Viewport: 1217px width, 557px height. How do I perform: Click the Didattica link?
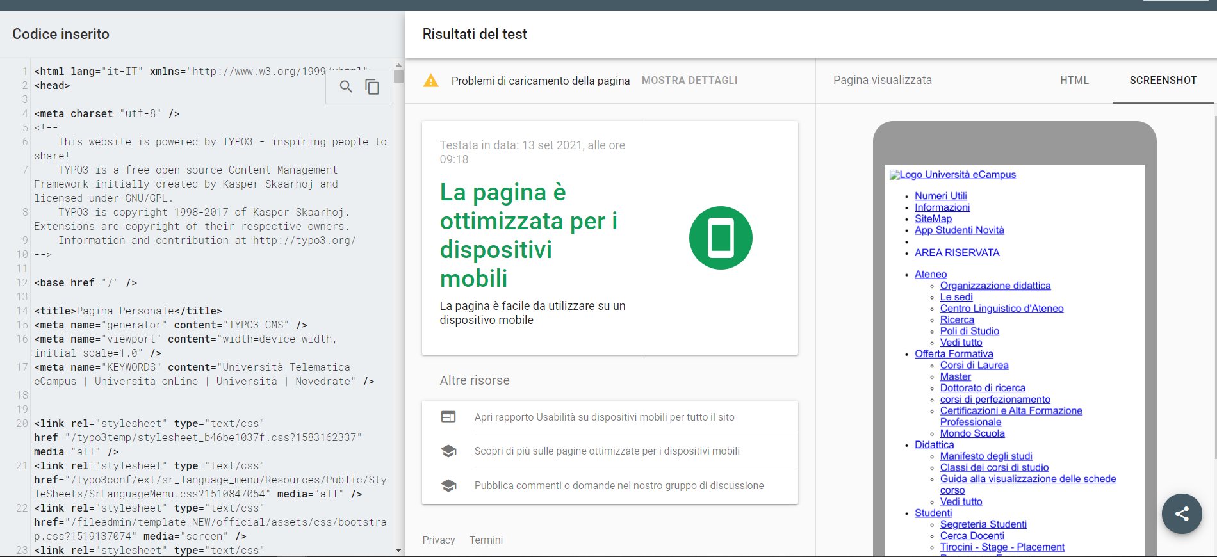[x=934, y=445]
